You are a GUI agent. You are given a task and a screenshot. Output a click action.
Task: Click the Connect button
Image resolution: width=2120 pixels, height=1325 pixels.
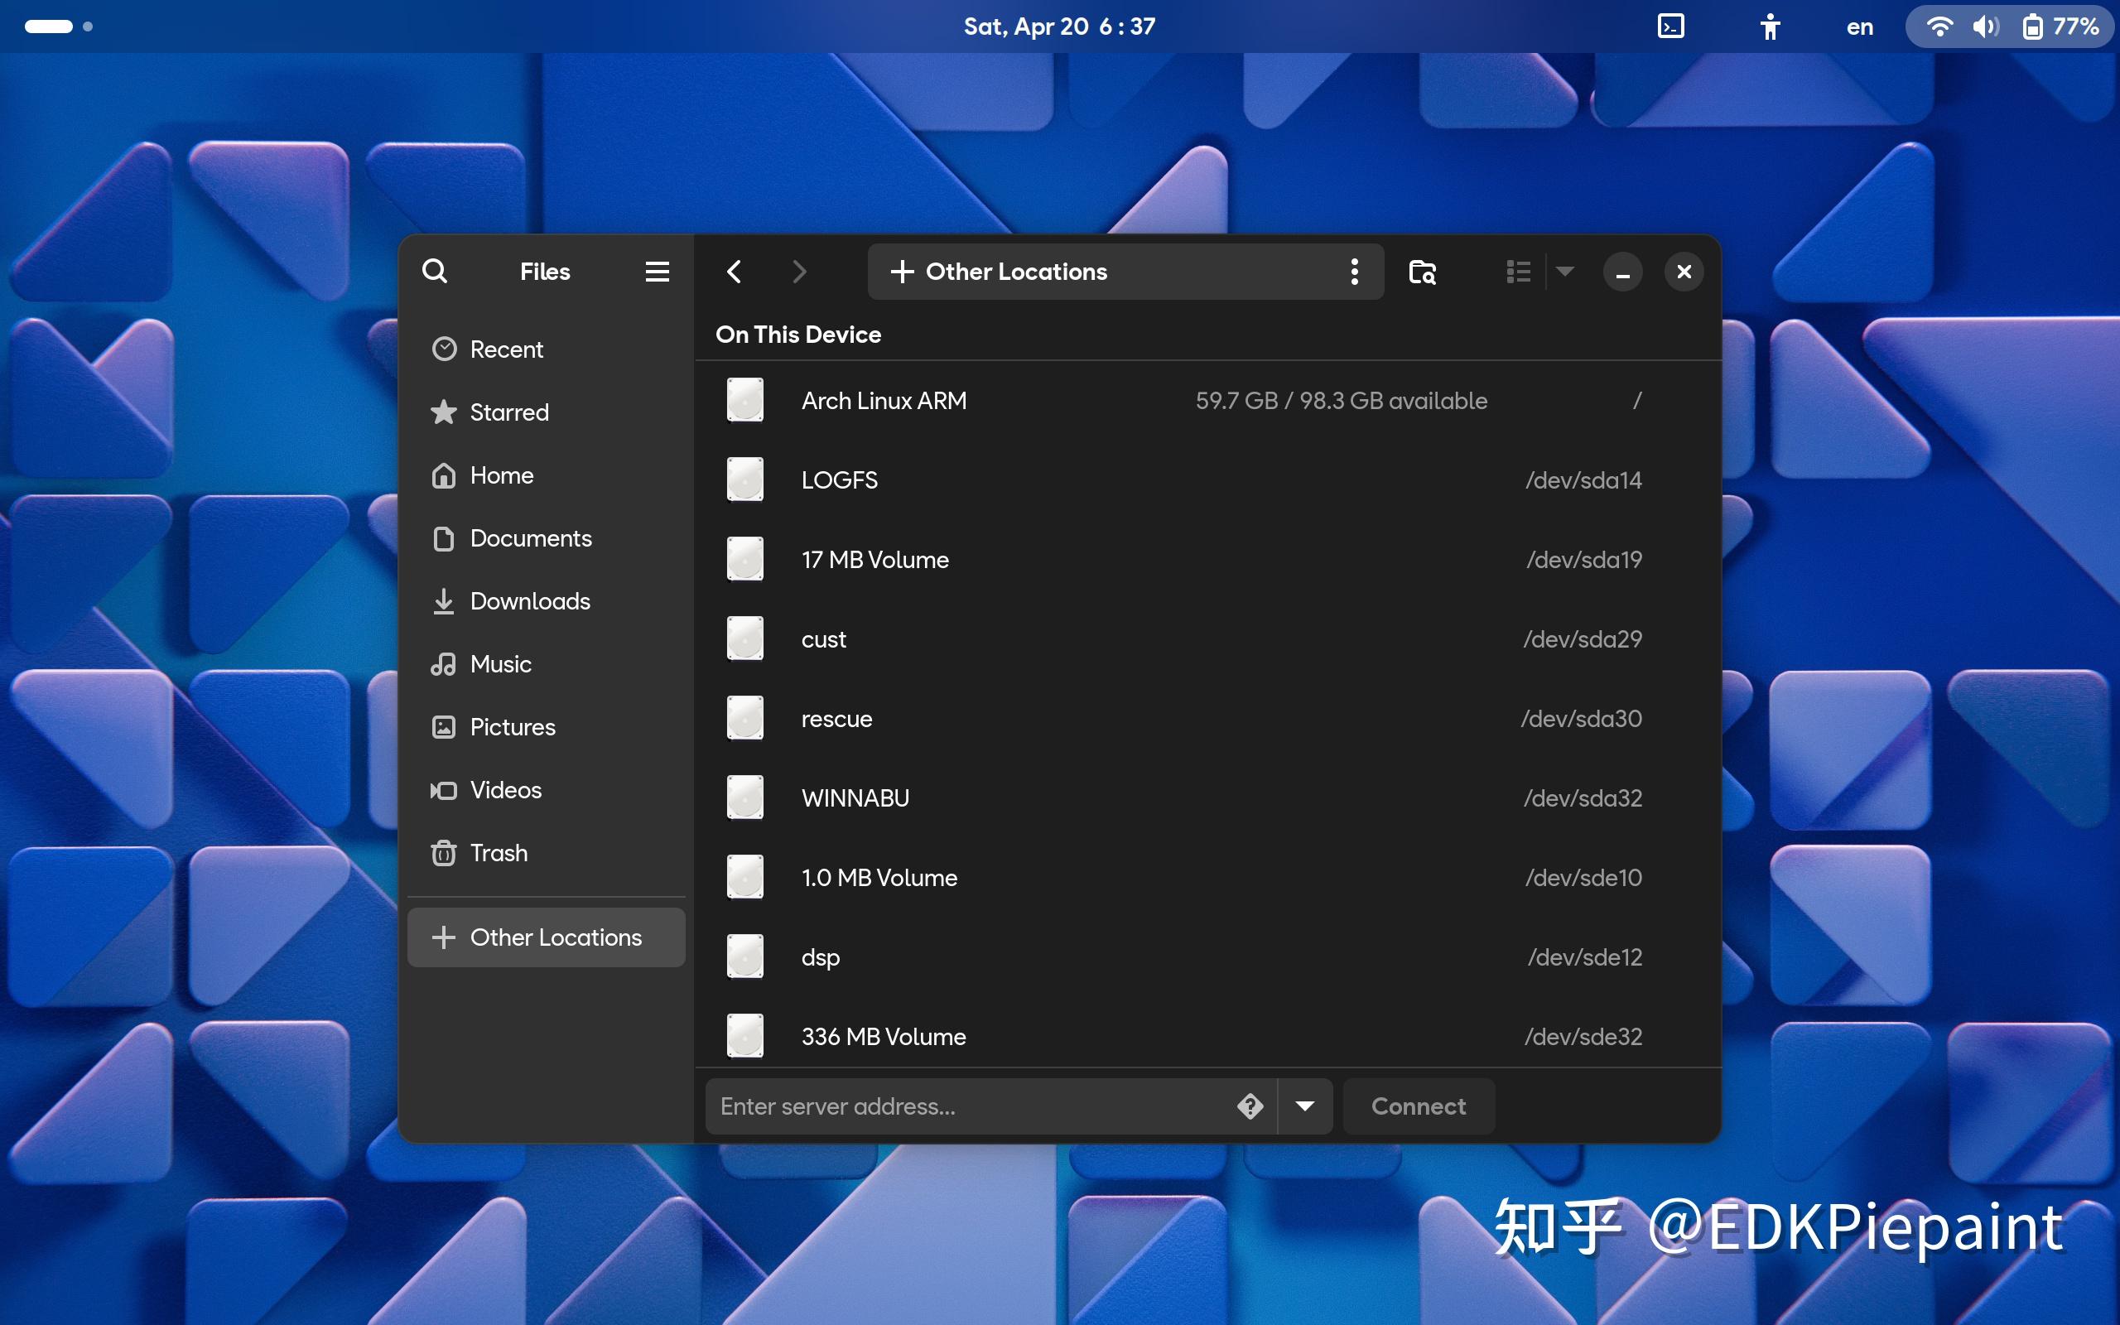(1417, 1106)
